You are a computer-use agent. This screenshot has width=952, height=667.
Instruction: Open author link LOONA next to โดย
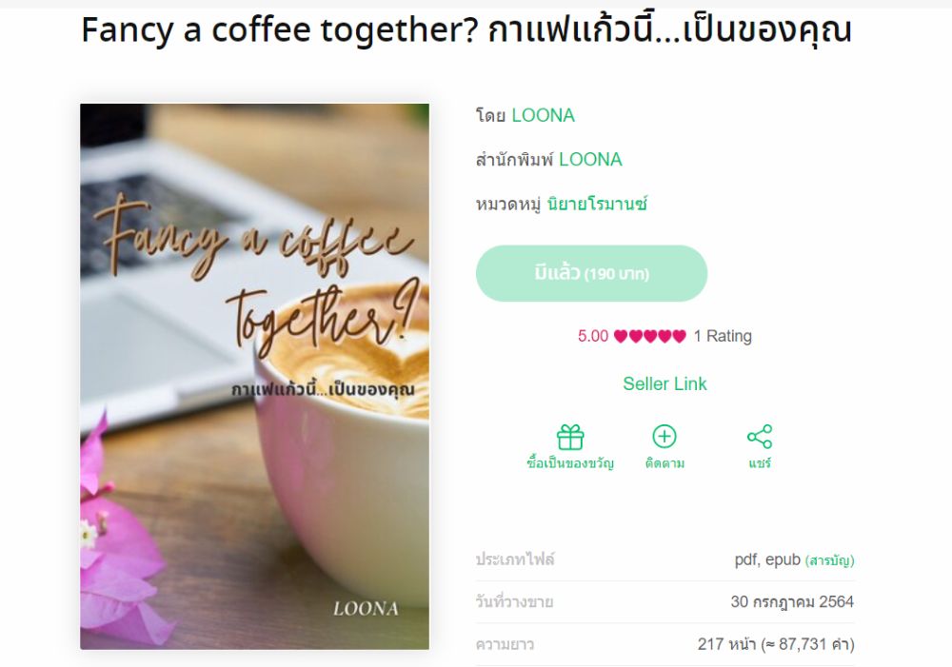[x=543, y=115]
